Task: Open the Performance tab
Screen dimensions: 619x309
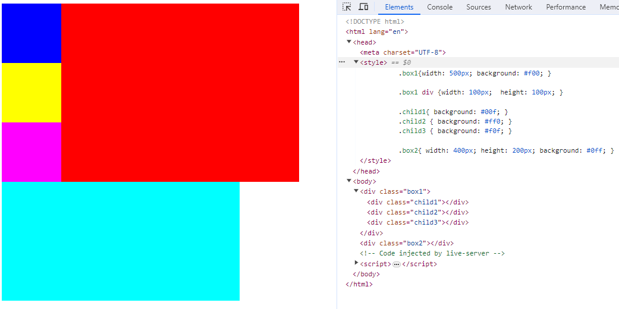Action: (x=565, y=7)
